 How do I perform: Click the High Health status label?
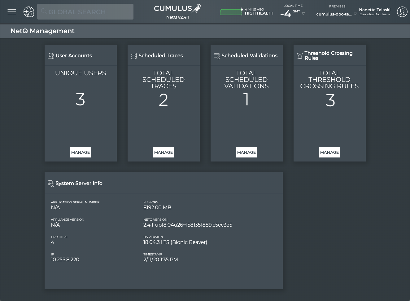259,13
